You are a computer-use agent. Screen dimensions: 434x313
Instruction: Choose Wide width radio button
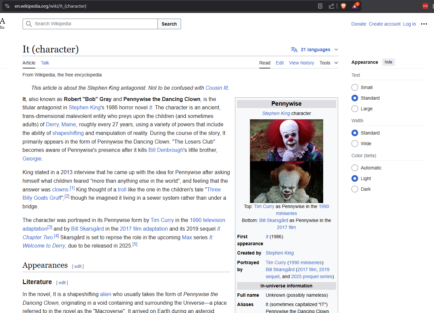355,144
